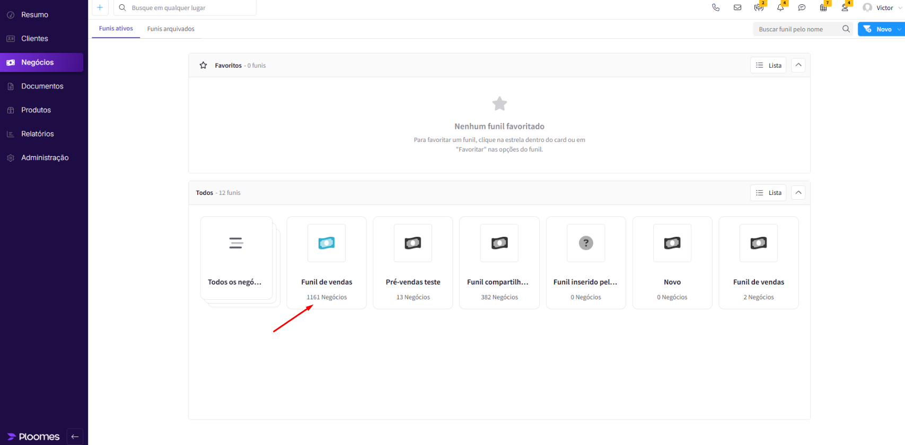Collapse the sidebar using the arrow icon
This screenshot has width=905, height=445.
tap(75, 437)
